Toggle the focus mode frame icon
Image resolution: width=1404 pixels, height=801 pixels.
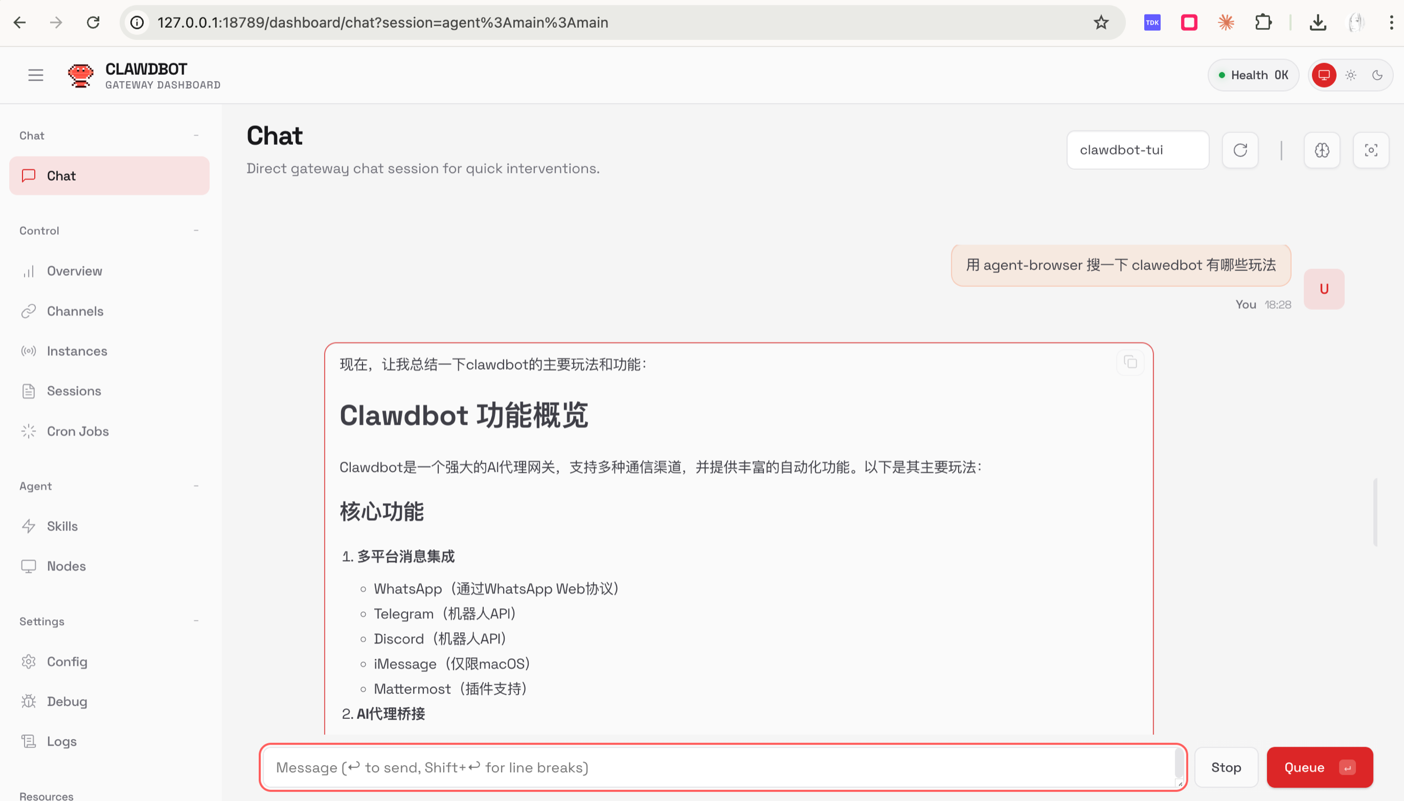[1370, 150]
